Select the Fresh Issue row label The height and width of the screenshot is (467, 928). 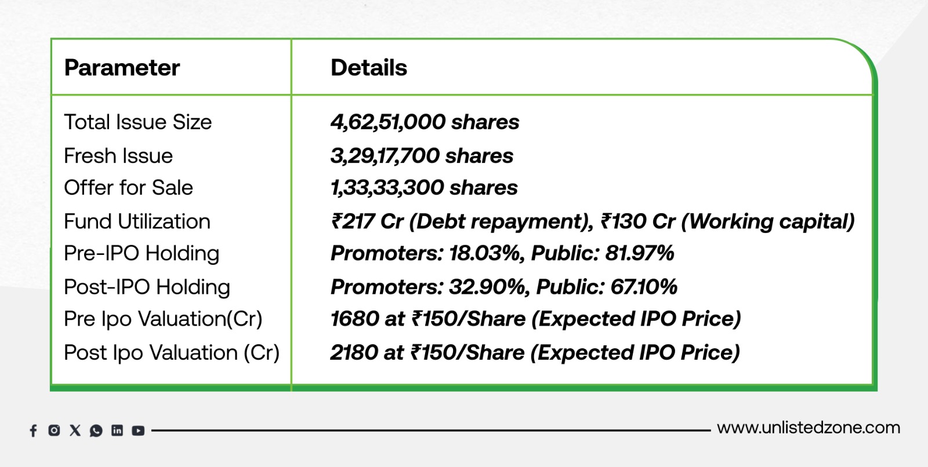(x=118, y=156)
